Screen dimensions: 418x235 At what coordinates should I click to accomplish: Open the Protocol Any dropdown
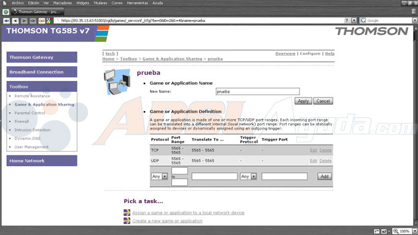coord(159,177)
